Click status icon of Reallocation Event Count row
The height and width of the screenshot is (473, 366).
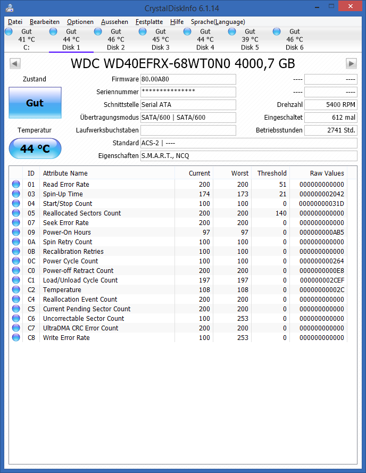(16, 299)
